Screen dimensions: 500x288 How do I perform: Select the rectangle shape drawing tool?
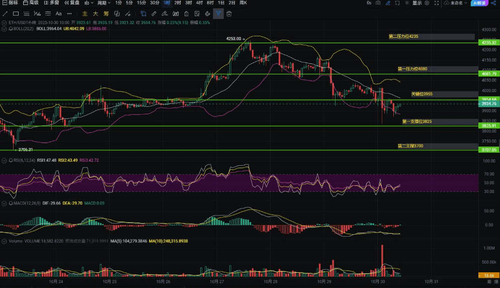(16, 14)
